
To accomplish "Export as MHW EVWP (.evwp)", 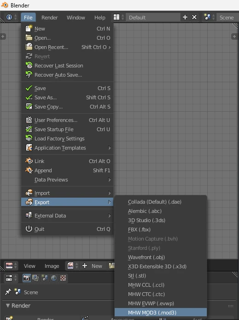I will [x=161, y=303].
